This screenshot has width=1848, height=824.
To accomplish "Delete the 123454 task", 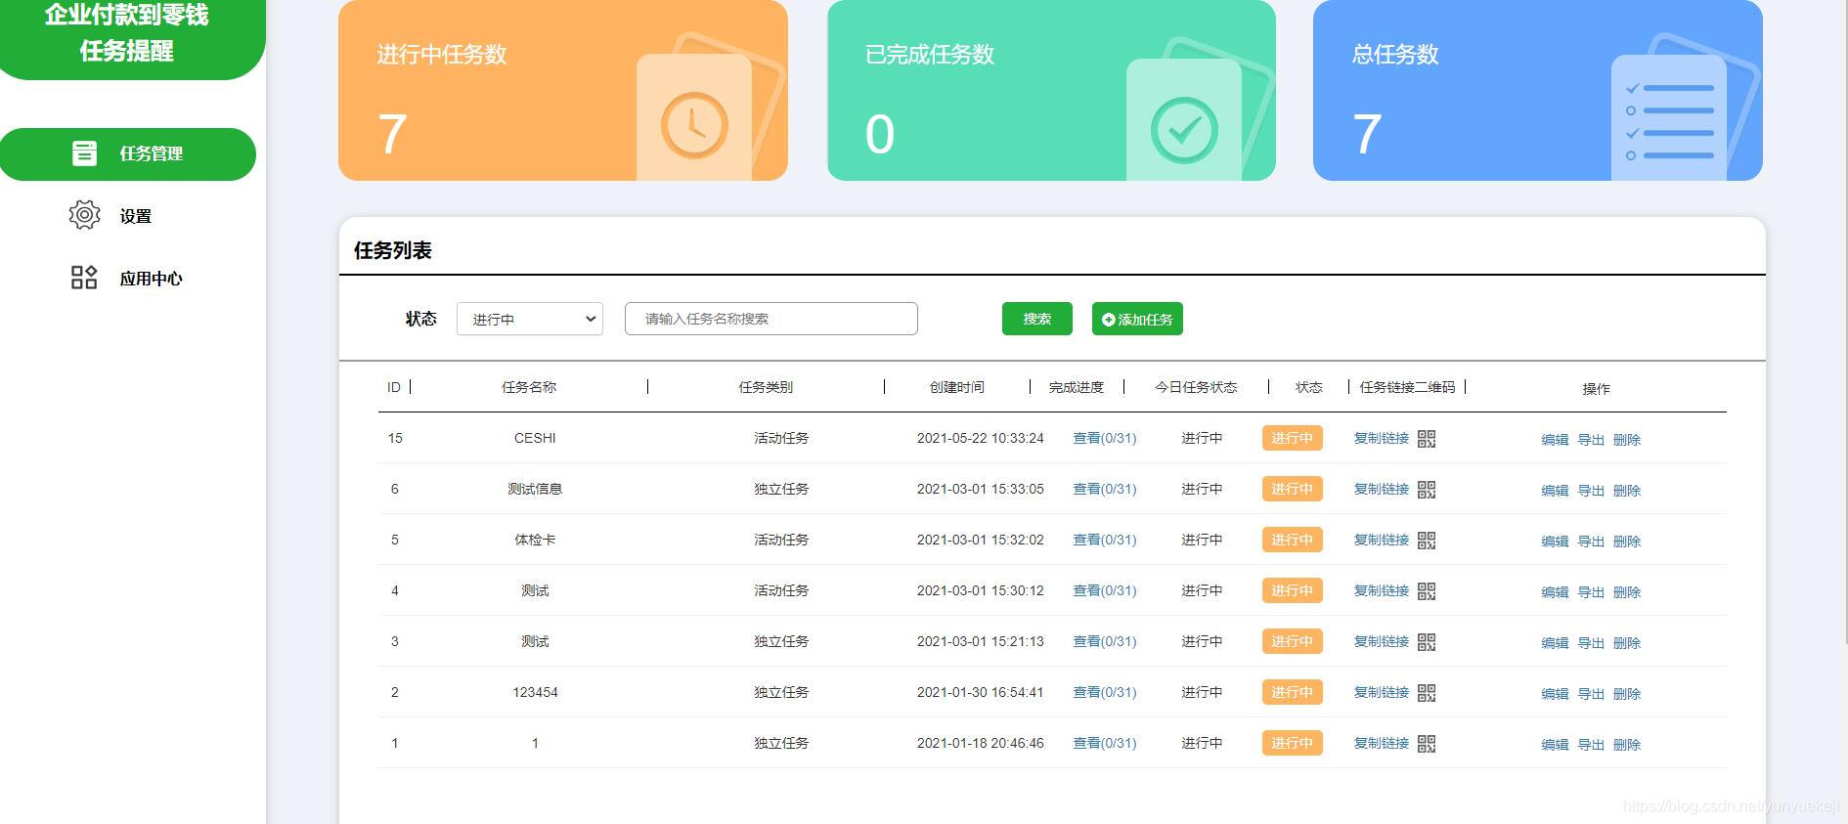I will tap(1627, 694).
